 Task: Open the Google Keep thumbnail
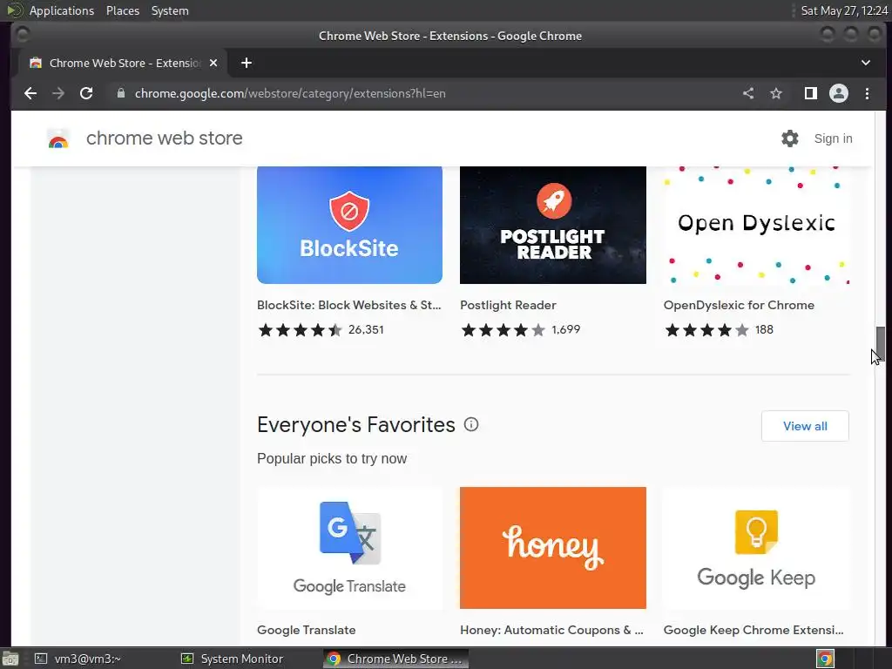(756, 548)
